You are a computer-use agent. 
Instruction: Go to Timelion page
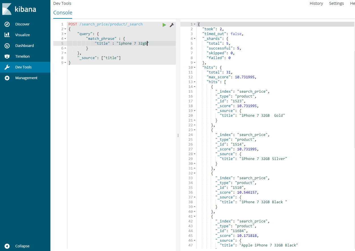coord(22,56)
